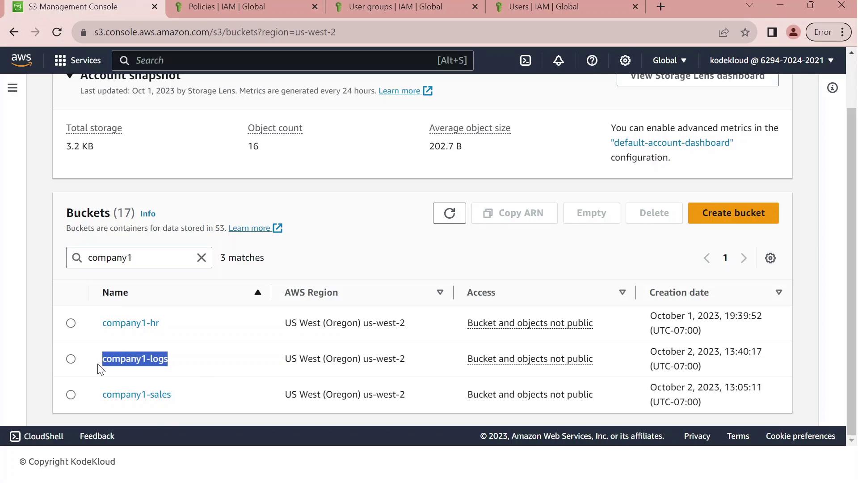Click the Create bucket button
This screenshot has height=483, width=858.
point(733,213)
